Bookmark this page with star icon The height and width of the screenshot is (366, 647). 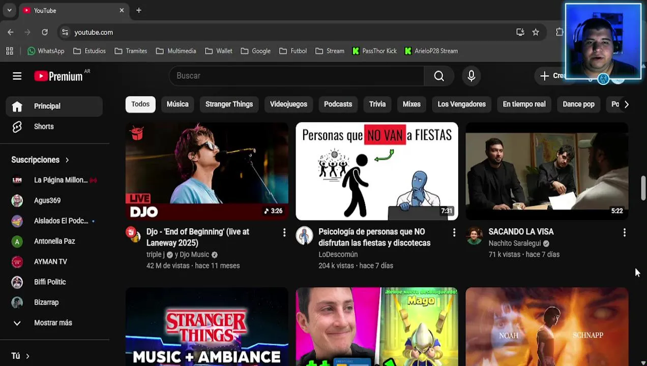tap(536, 32)
